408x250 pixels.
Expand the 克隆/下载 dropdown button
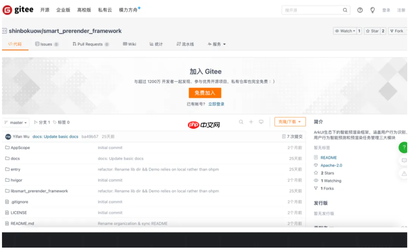(290, 122)
